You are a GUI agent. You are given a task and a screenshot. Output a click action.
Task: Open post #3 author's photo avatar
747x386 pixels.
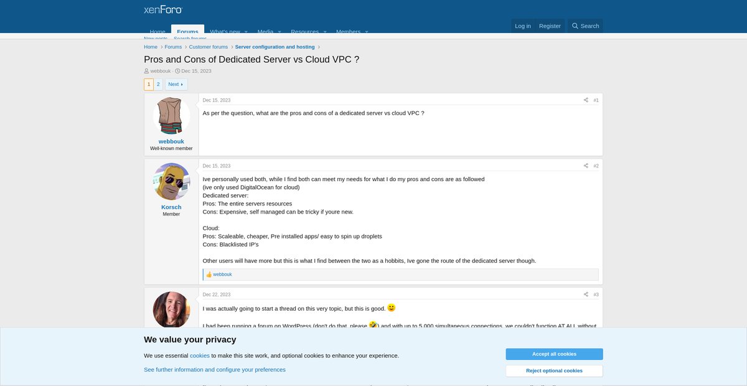tap(171, 309)
